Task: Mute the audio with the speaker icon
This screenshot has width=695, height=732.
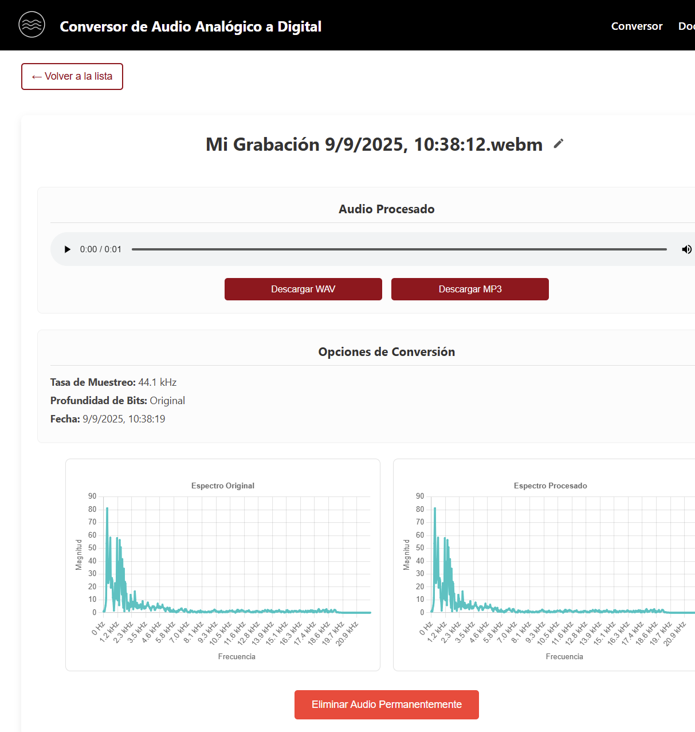Action: [x=686, y=249]
